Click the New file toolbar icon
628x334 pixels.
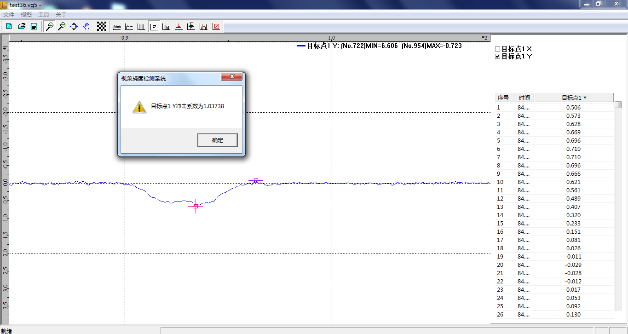(9, 27)
